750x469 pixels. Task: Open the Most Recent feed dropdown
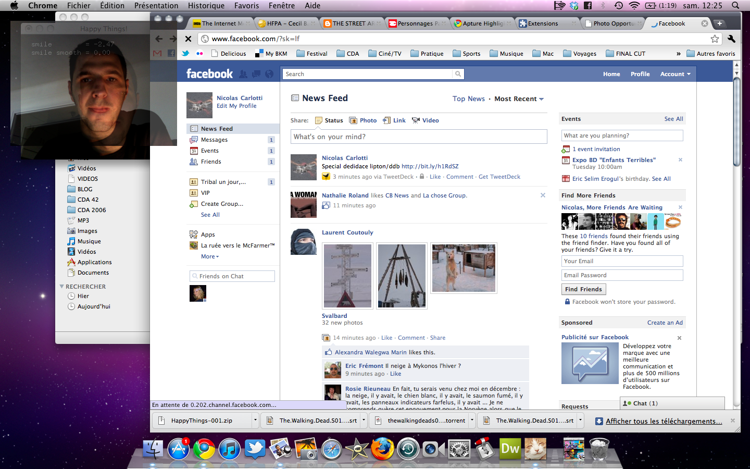[519, 99]
